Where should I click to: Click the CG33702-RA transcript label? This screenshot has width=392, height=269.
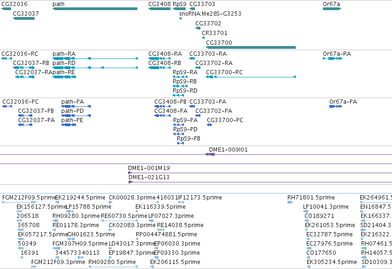point(214,63)
